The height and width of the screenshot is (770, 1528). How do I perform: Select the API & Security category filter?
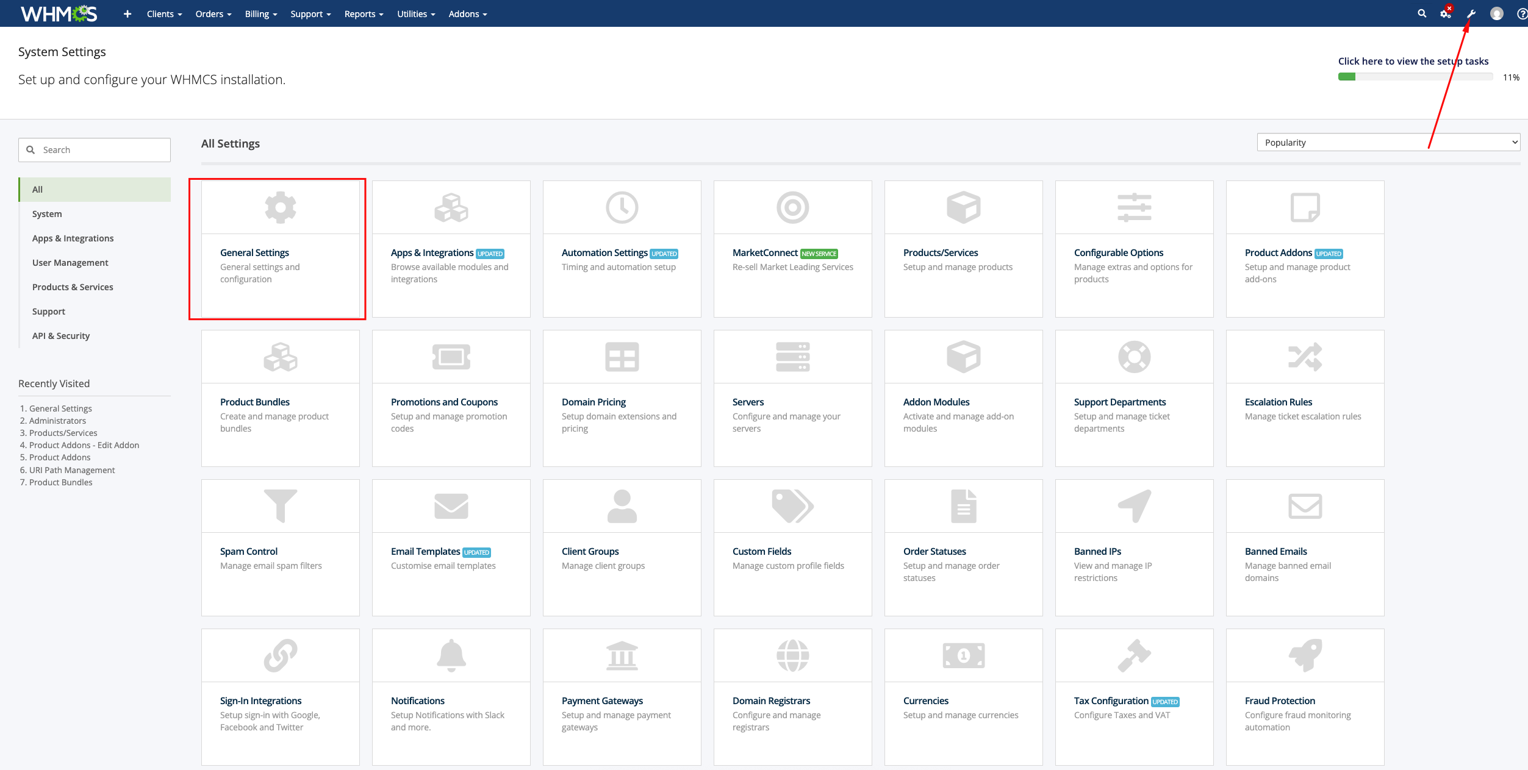tap(61, 336)
